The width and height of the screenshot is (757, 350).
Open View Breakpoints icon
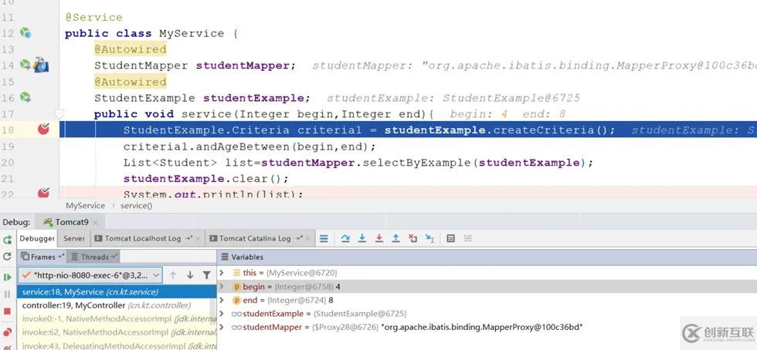coord(7,332)
